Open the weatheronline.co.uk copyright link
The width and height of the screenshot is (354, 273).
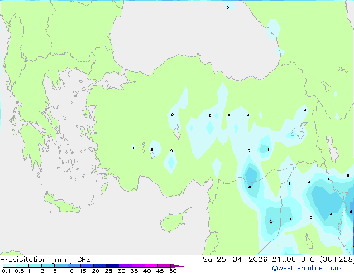click(x=307, y=268)
